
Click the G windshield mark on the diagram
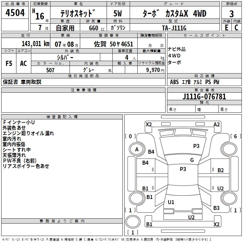(x=192, y=160)
